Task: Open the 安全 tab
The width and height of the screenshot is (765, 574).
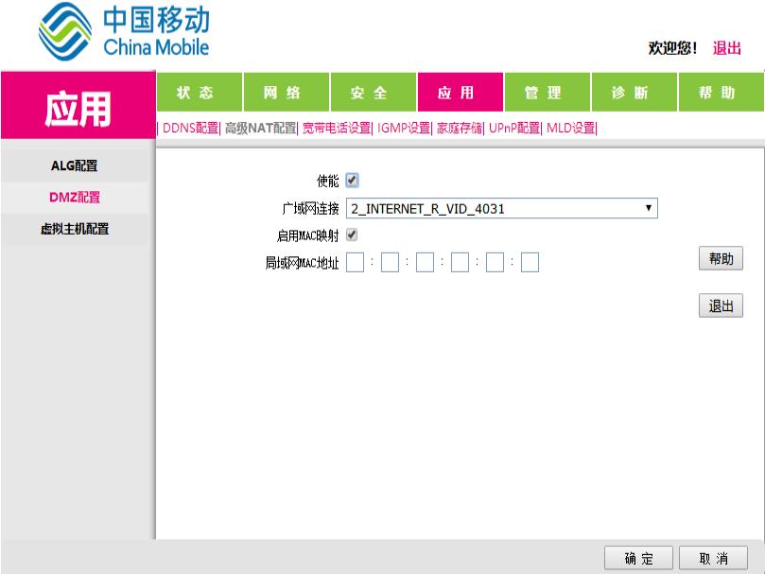Action: [x=373, y=91]
